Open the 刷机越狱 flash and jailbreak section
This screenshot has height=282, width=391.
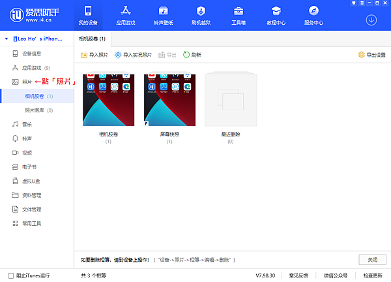[201, 16]
